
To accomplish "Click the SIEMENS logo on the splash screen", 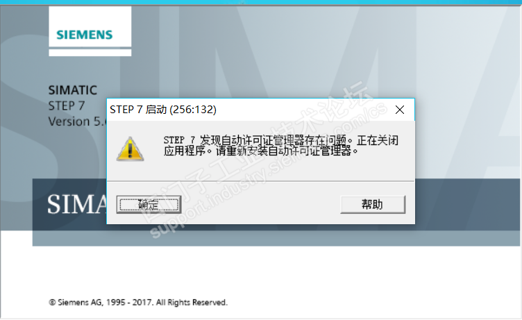I will point(85,35).
